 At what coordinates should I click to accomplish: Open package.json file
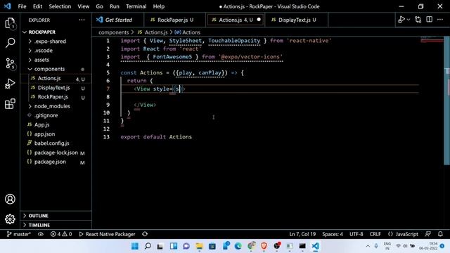(x=56, y=162)
